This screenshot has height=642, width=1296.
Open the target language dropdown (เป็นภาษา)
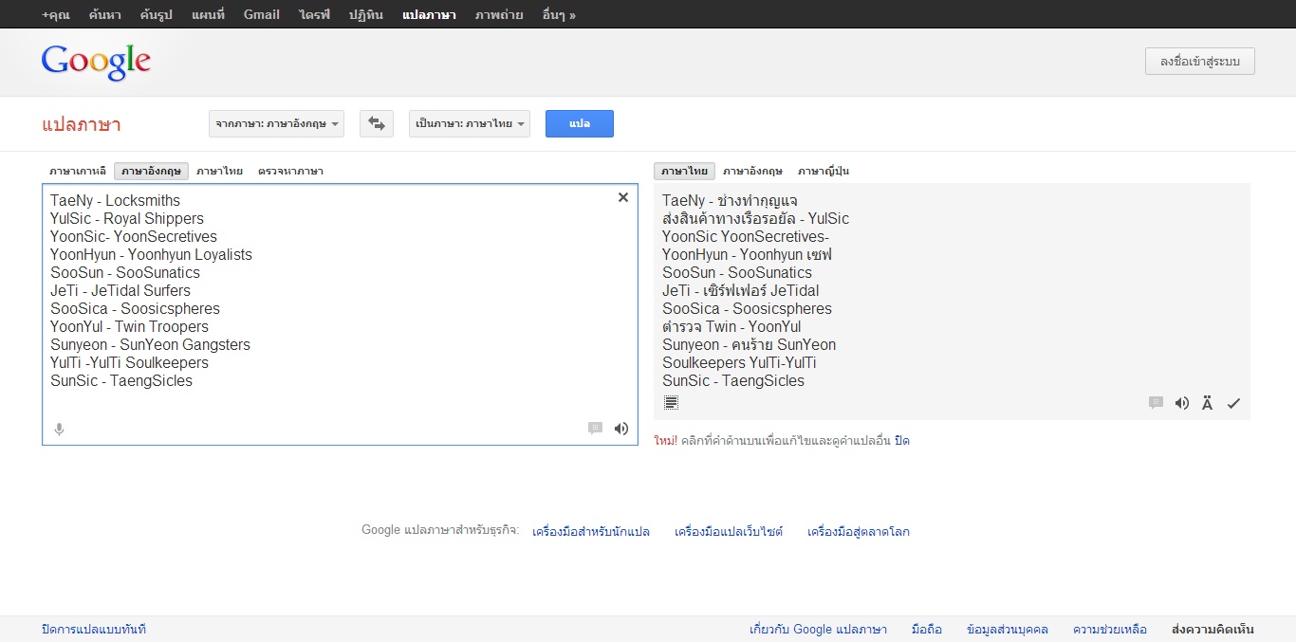click(x=470, y=124)
